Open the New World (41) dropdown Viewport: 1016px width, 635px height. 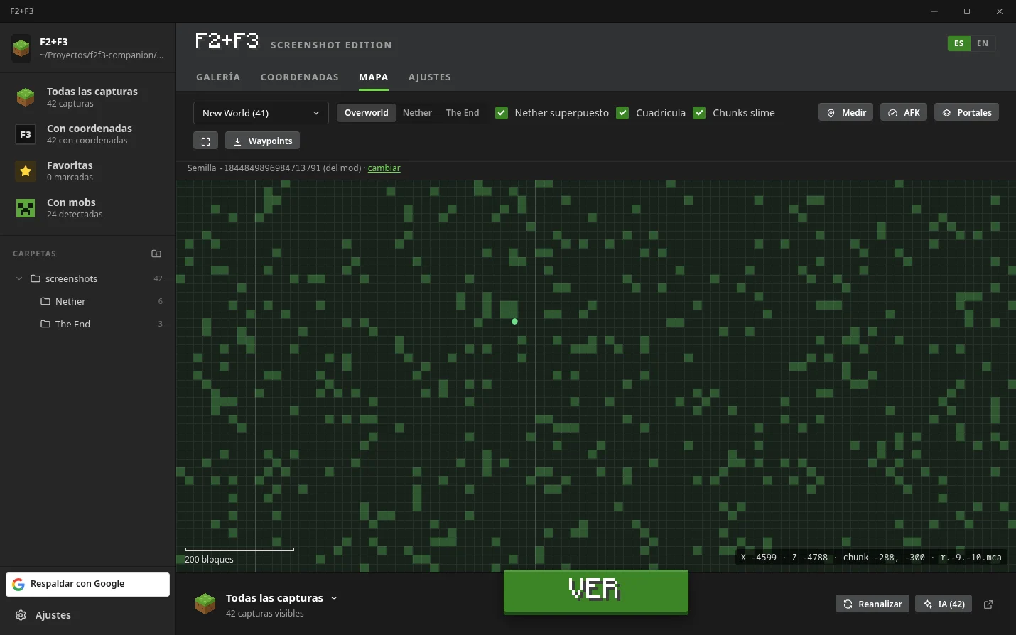[x=261, y=113]
